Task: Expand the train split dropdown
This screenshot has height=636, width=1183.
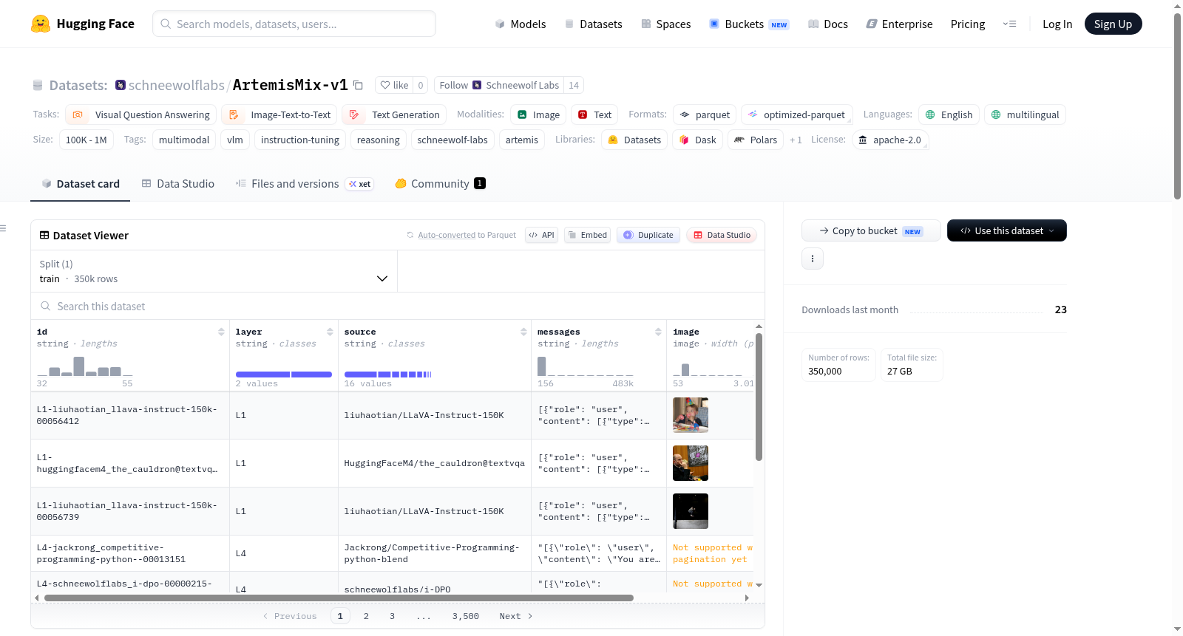Action: tap(214, 271)
